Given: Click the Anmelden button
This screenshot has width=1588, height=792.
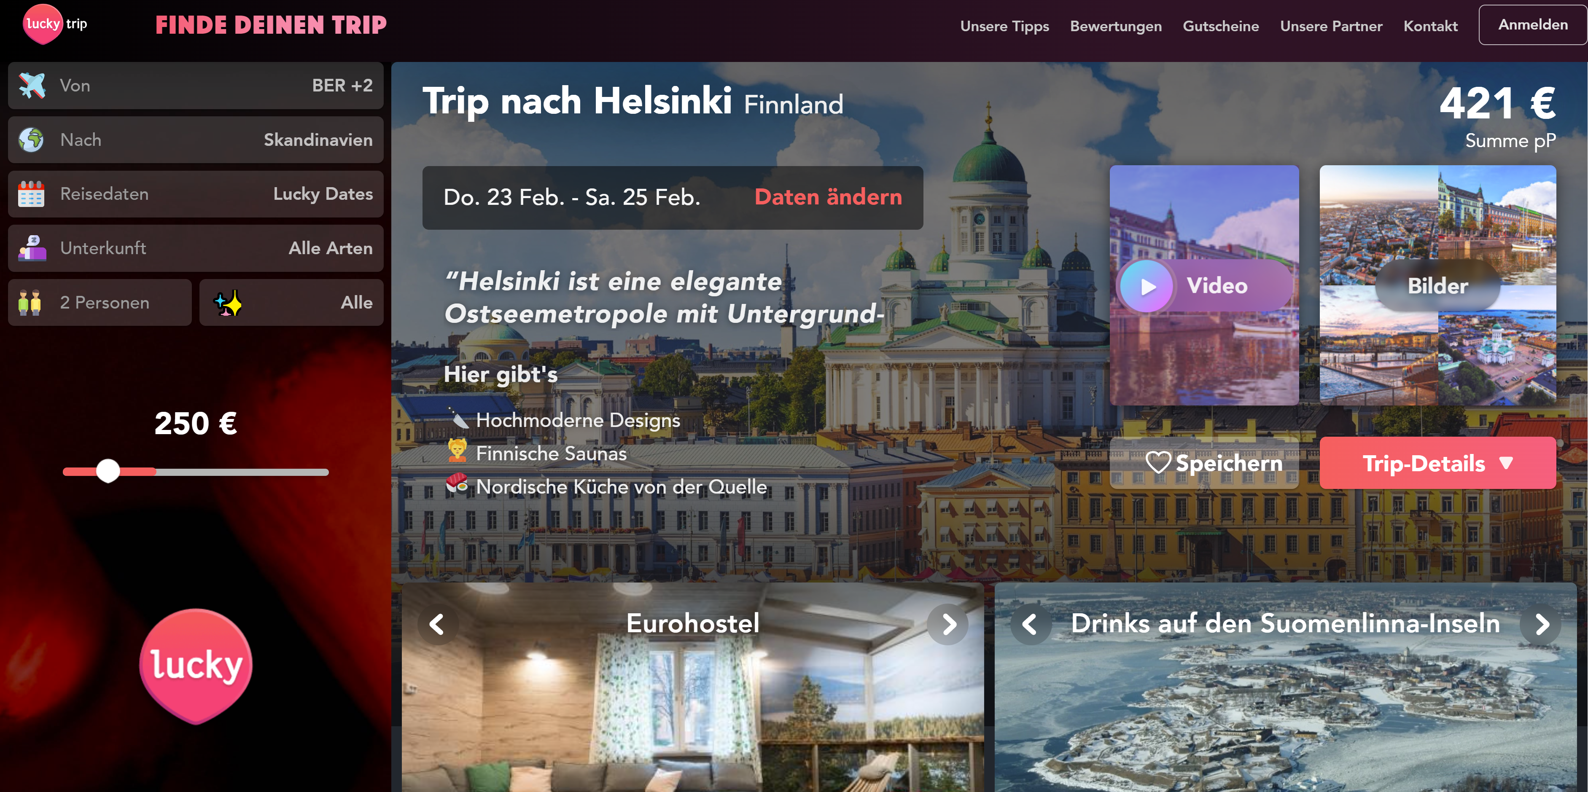Looking at the screenshot, I should tap(1532, 24).
